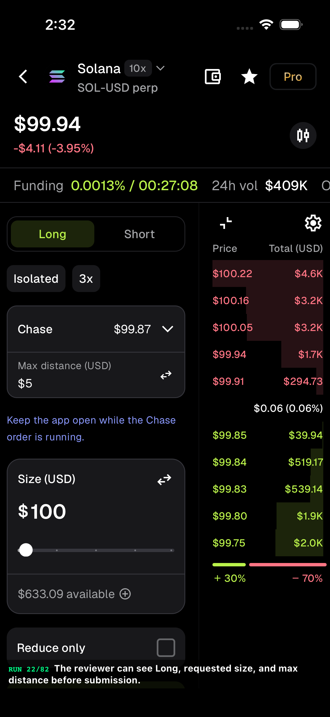Select the Long side toggle
The width and height of the screenshot is (330, 717).
[x=53, y=234]
